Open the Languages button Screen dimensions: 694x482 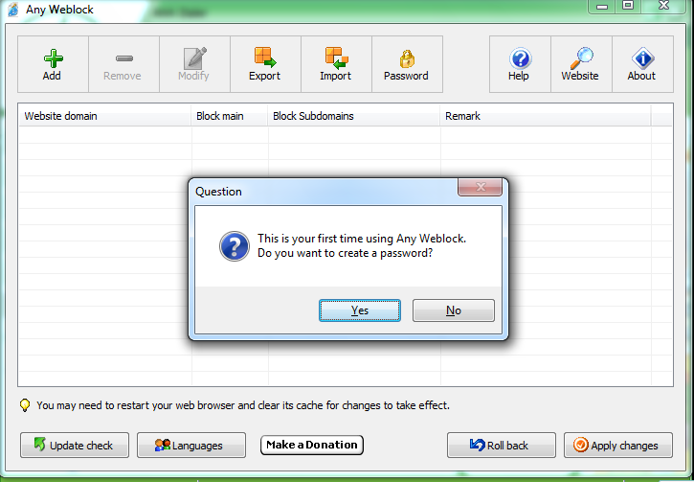coord(191,446)
